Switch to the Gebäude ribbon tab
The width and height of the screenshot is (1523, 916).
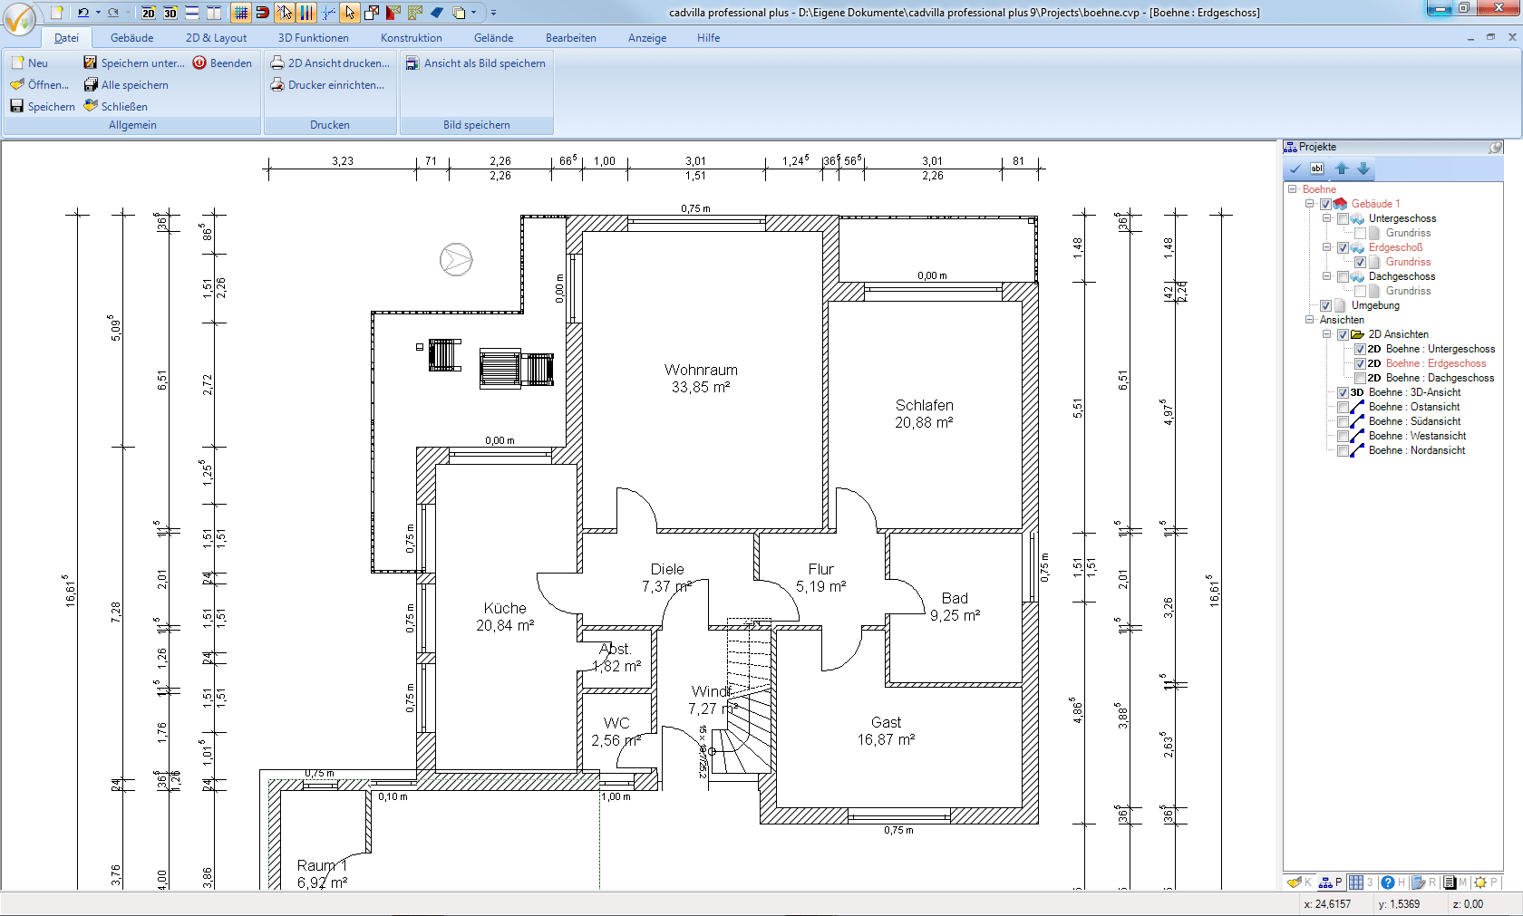tap(132, 38)
